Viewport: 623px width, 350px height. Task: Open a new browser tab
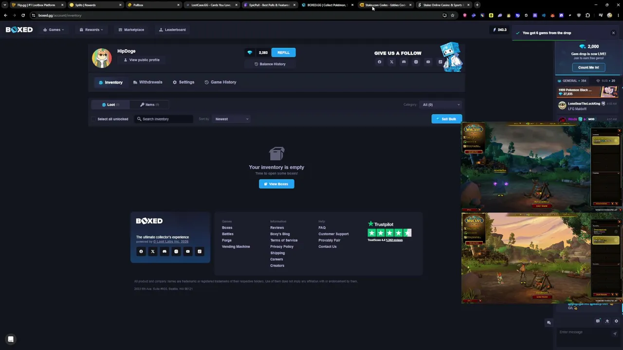click(477, 5)
